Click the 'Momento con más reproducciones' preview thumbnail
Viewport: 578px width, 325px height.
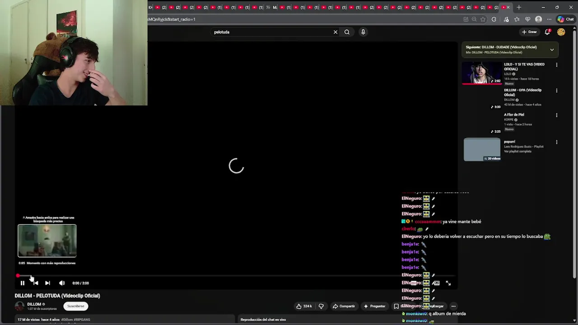pos(47,241)
